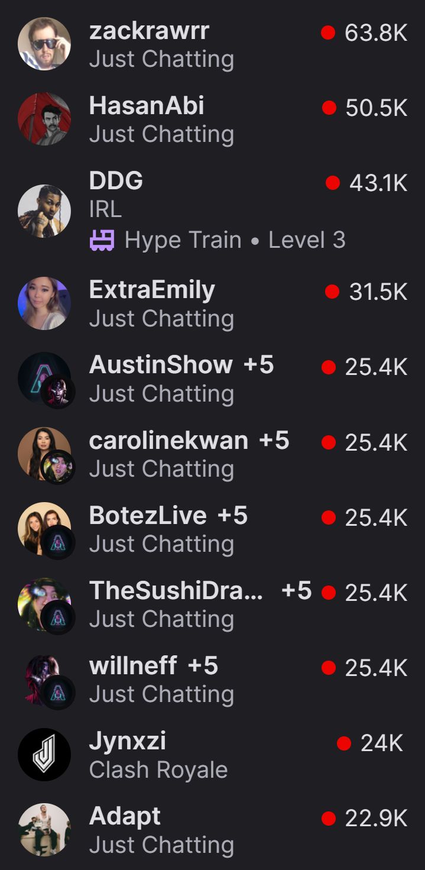Click HasanAbi's red avatar picture
The width and height of the screenshot is (425, 870).
pos(44,119)
